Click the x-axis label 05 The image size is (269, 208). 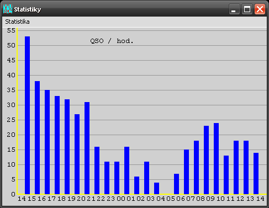click(x=171, y=199)
